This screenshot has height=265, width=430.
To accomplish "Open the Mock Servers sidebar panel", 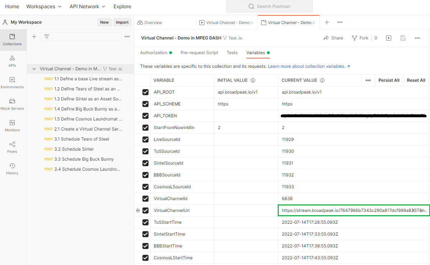I will (x=12, y=104).
